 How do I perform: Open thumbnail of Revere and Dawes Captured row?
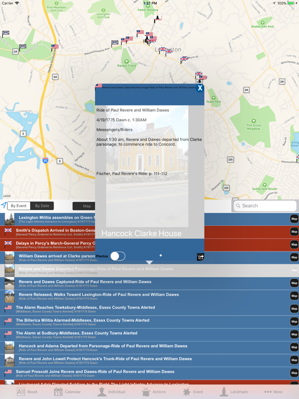click(x=10, y=283)
